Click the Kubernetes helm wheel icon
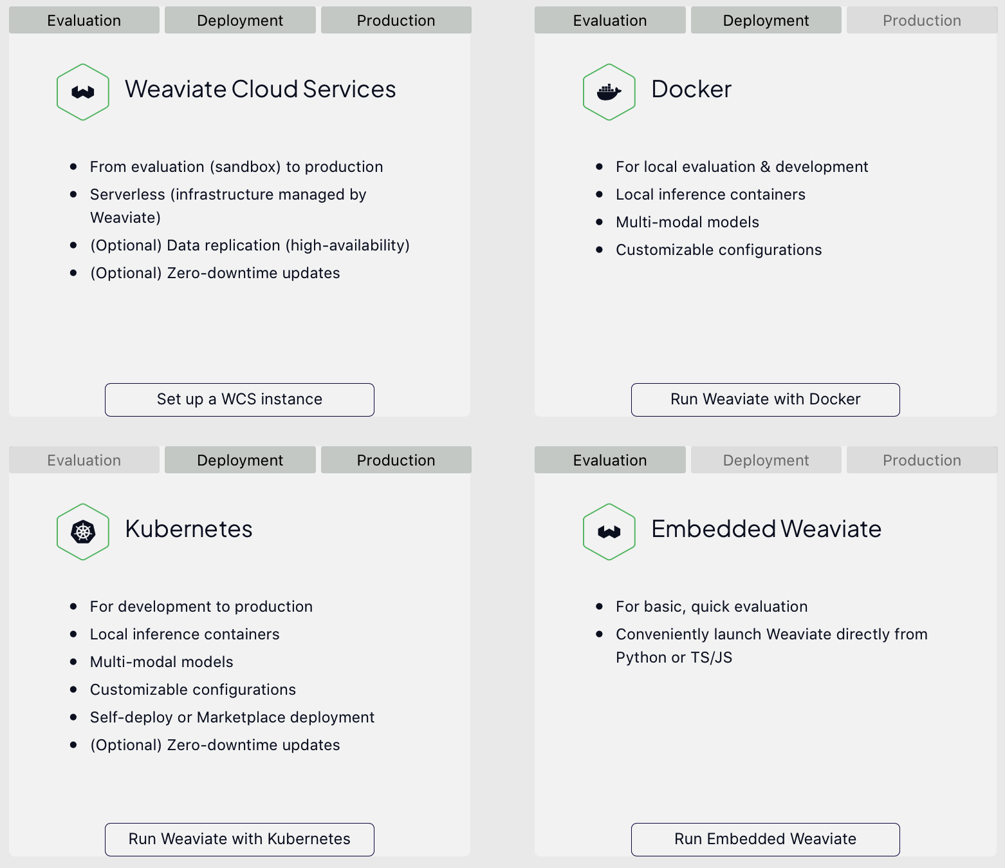The height and width of the screenshot is (868, 1005). (x=83, y=532)
